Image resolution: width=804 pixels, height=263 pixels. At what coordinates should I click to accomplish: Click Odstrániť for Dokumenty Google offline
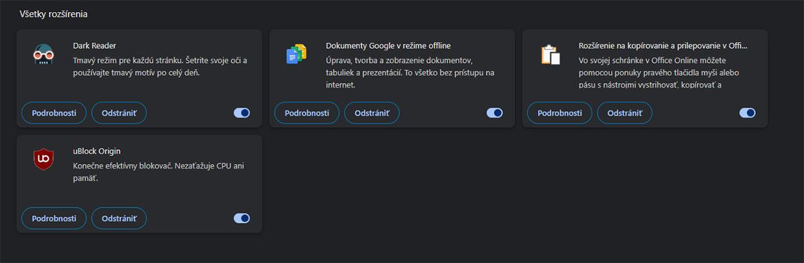[x=372, y=113]
